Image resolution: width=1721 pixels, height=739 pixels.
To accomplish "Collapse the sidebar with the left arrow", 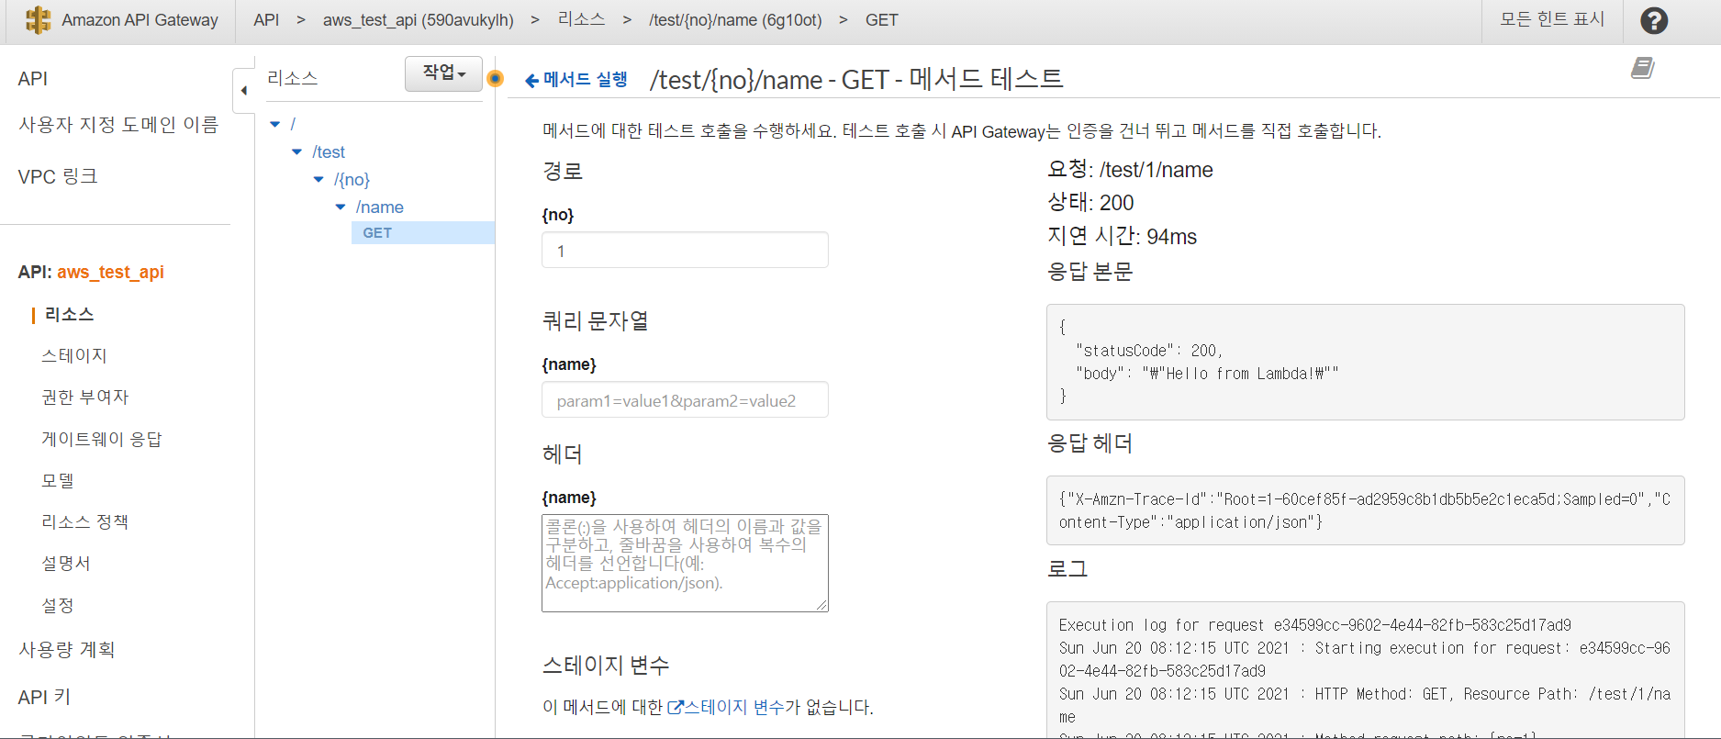I will (x=243, y=91).
